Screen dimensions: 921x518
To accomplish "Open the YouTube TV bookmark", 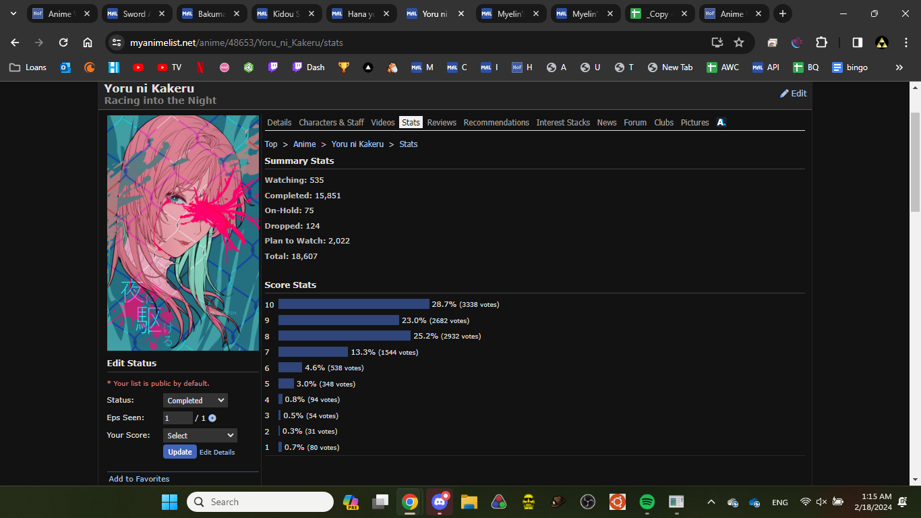I will click(169, 67).
